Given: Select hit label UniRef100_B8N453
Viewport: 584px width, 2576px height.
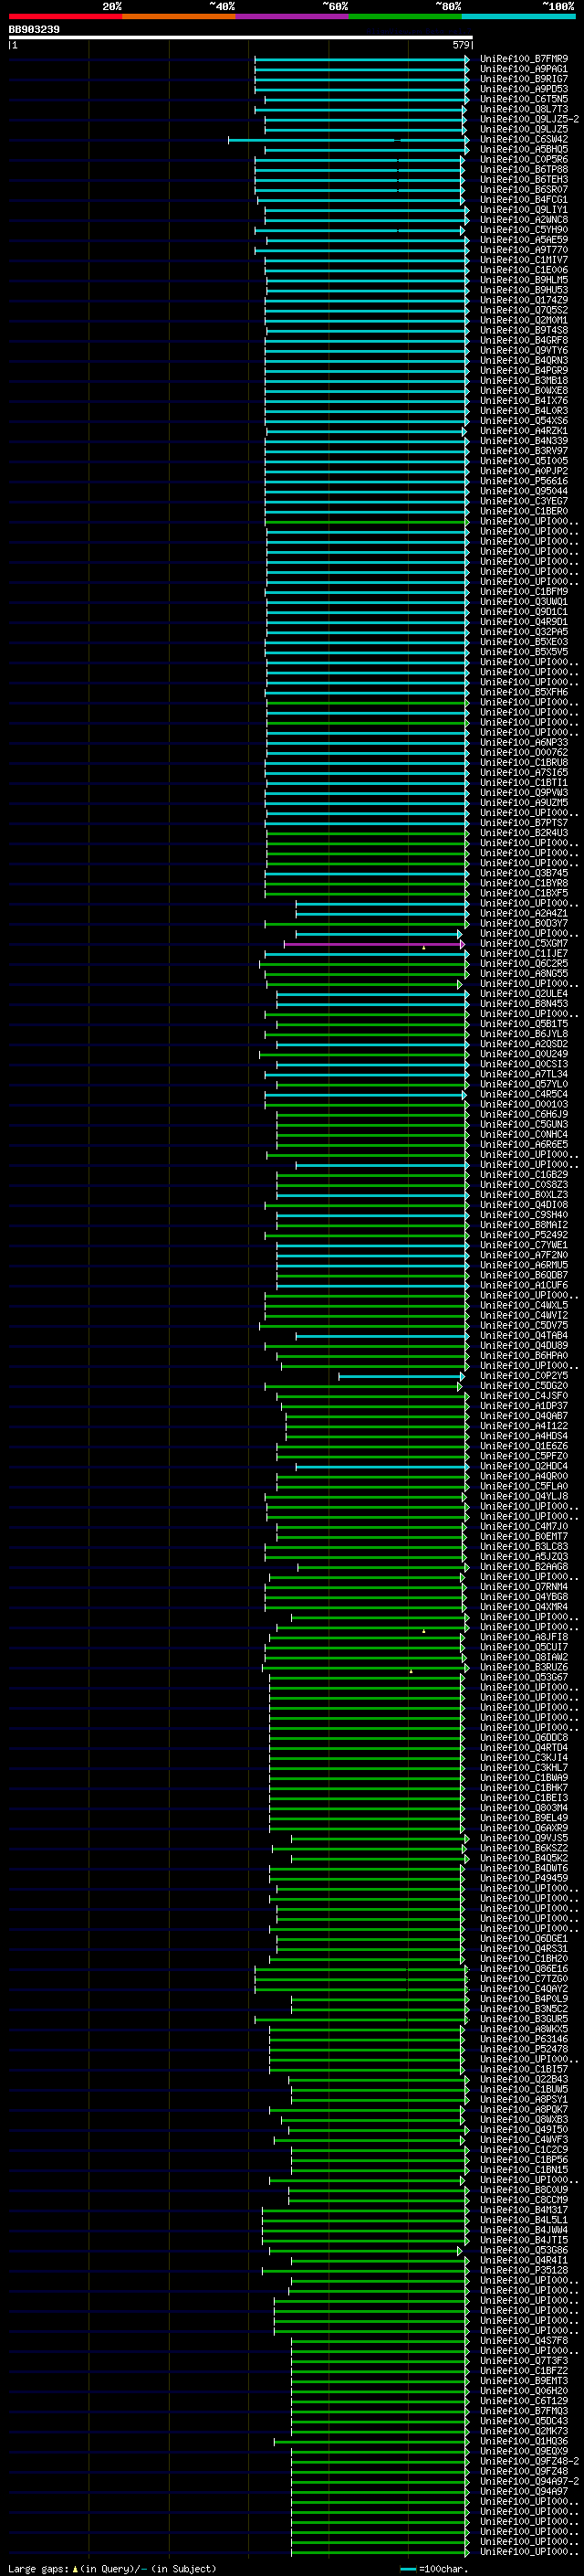Looking at the screenshot, I should tap(524, 1004).
